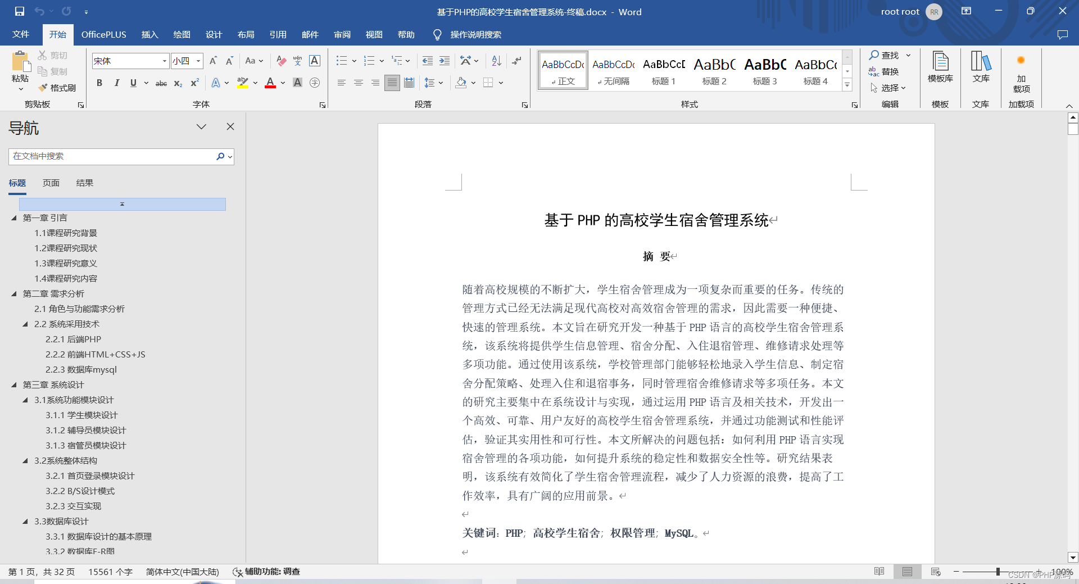Sort paragraph content icon
This screenshot has width=1079, height=584.
click(496, 61)
